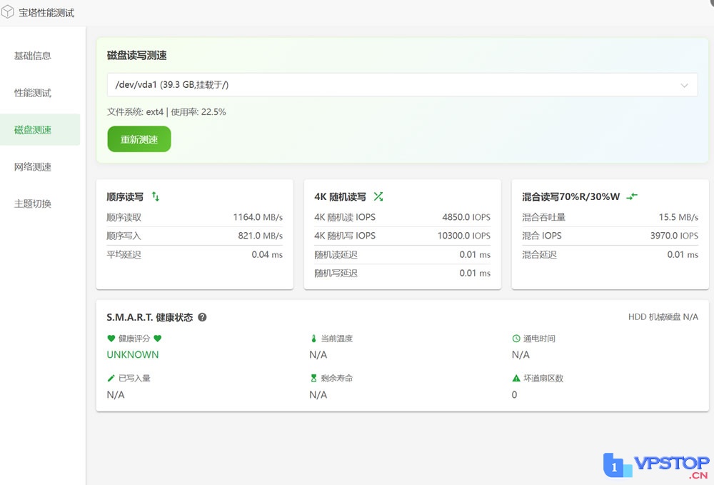Click the clock icon beside 通电时间

(516, 339)
